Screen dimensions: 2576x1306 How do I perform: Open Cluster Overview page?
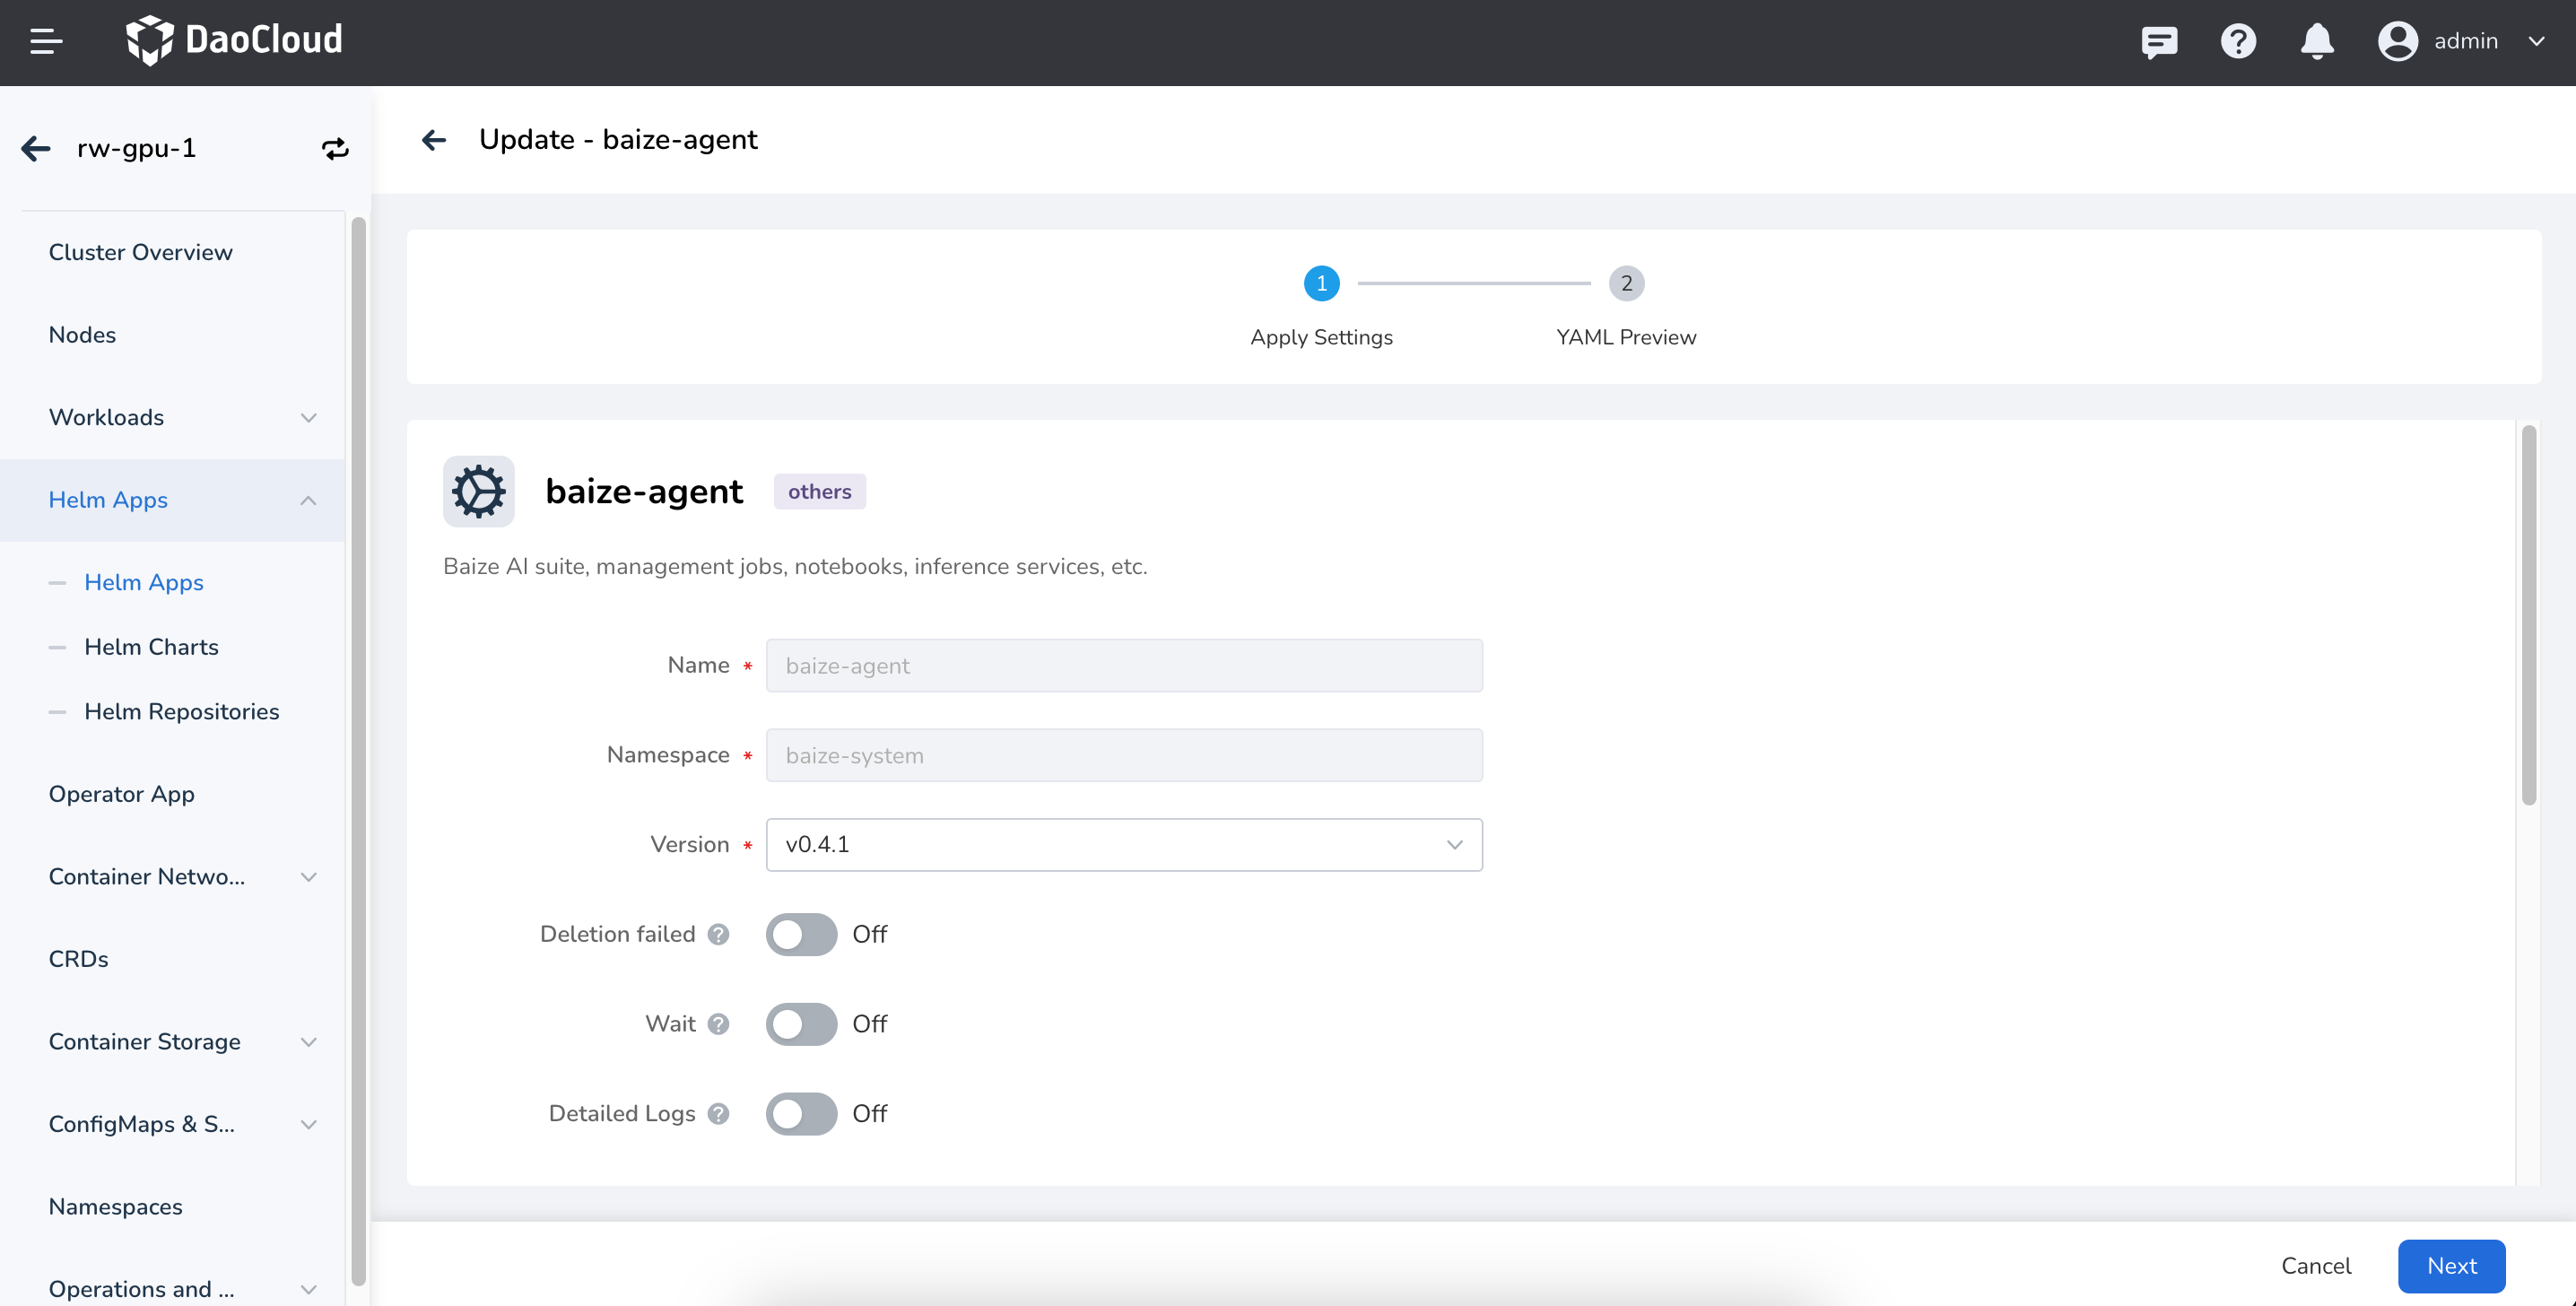click(140, 252)
